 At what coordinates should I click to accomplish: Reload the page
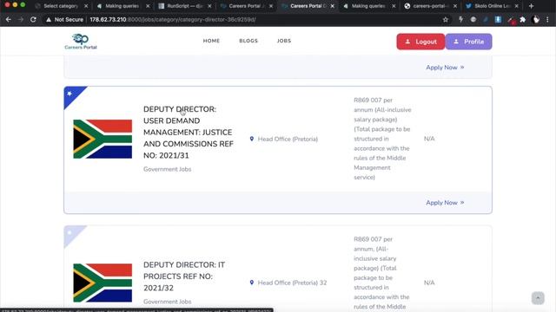point(33,19)
